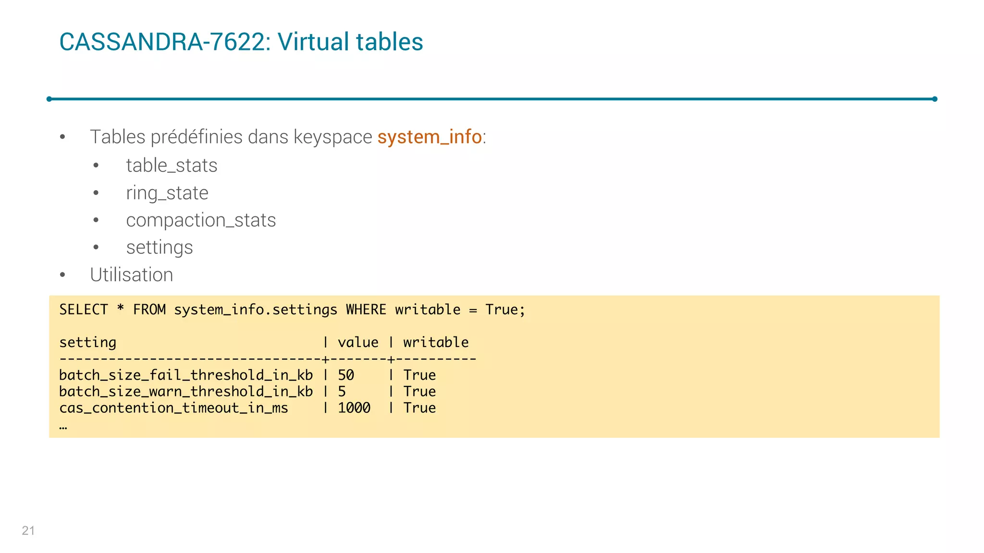The width and height of the screenshot is (984, 553).
Task: Click the orange 'system_info' keyspace name
Action: [430, 137]
